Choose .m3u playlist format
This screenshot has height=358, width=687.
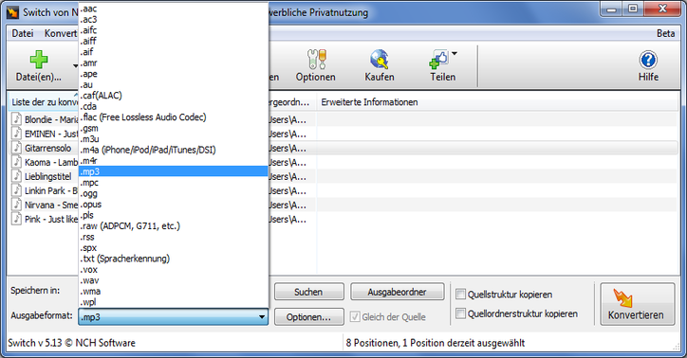[173, 138]
